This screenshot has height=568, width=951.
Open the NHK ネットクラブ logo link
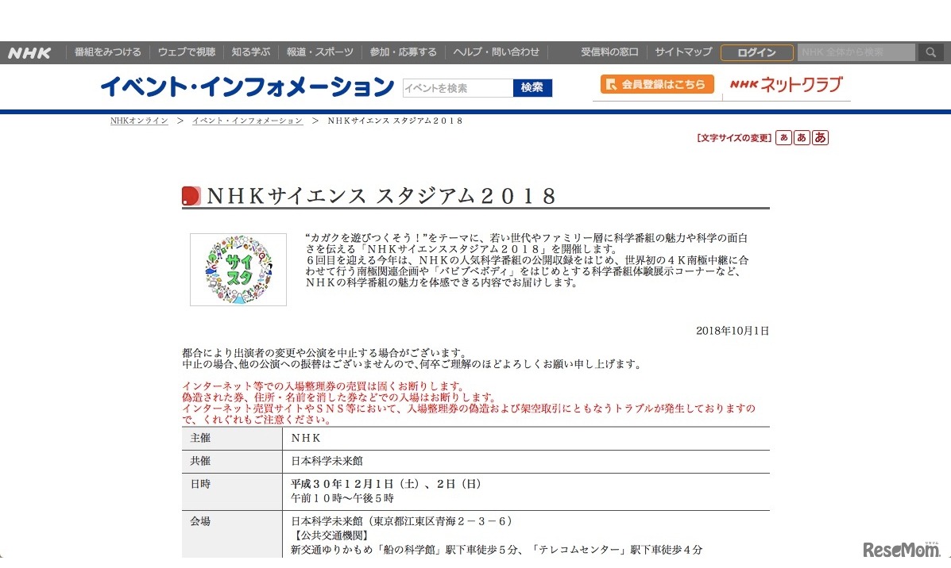tap(787, 85)
